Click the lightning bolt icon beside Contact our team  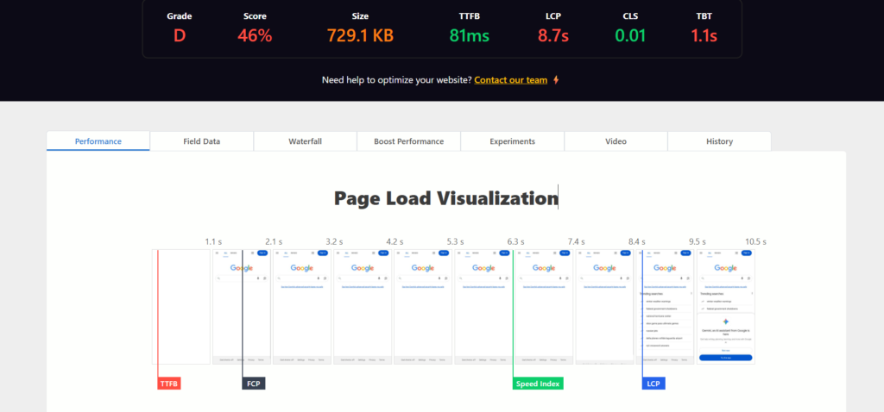coord(556,80)
